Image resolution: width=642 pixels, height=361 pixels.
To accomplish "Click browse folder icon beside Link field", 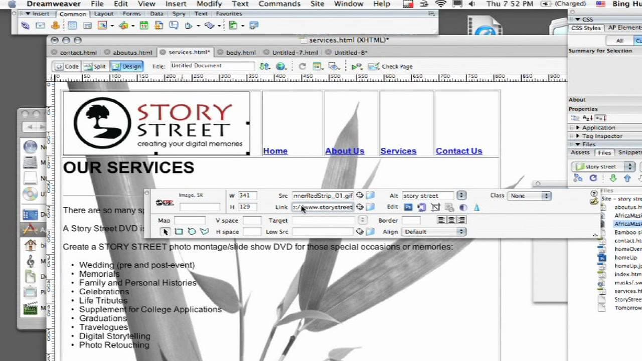I will [370, 207].
